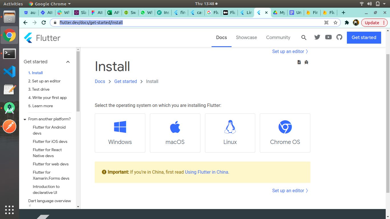Go back with the browser back arrow
The image size is (390, 219).
pos(25,23)
